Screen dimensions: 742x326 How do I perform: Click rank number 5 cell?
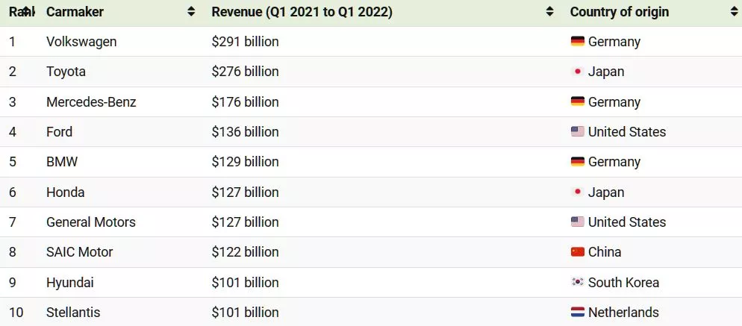coord(12,162)
